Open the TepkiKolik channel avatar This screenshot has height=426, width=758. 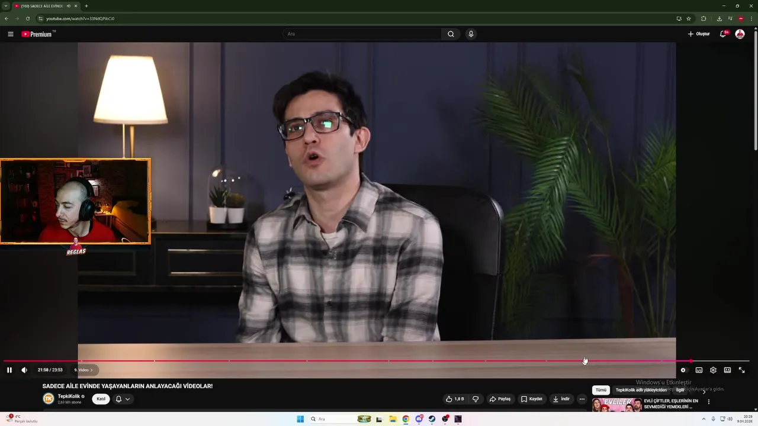coord(48,399)
